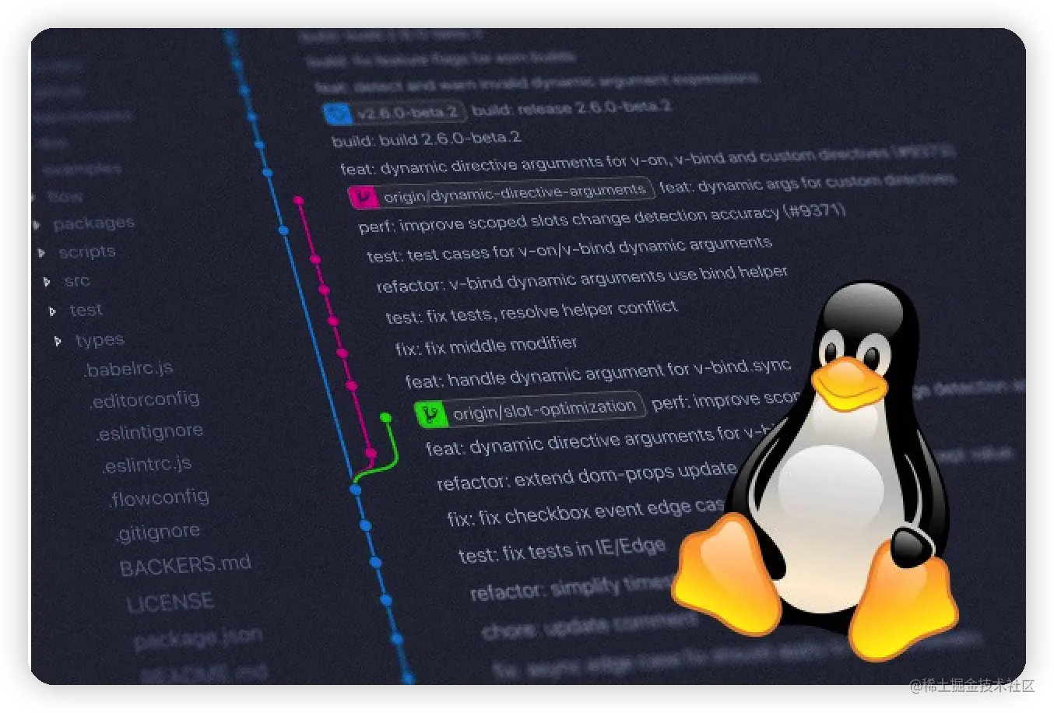Expand the test folder arrow
1054x713 pixels.
tap(53, 311)
